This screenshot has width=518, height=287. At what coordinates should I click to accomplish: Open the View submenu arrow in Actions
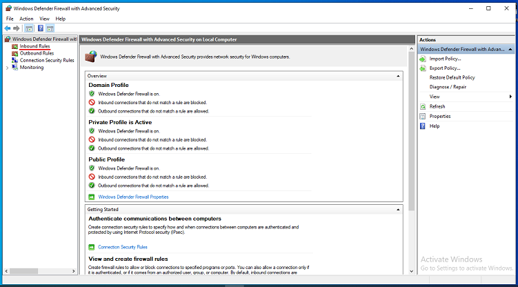point(510,97)
